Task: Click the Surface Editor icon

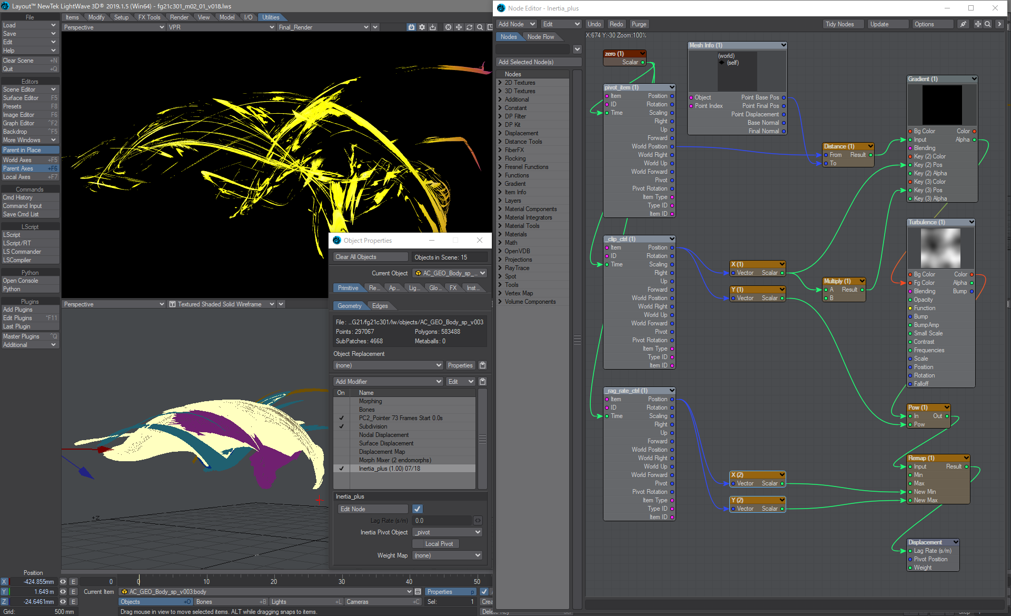Action: click(x=29, y=97)
